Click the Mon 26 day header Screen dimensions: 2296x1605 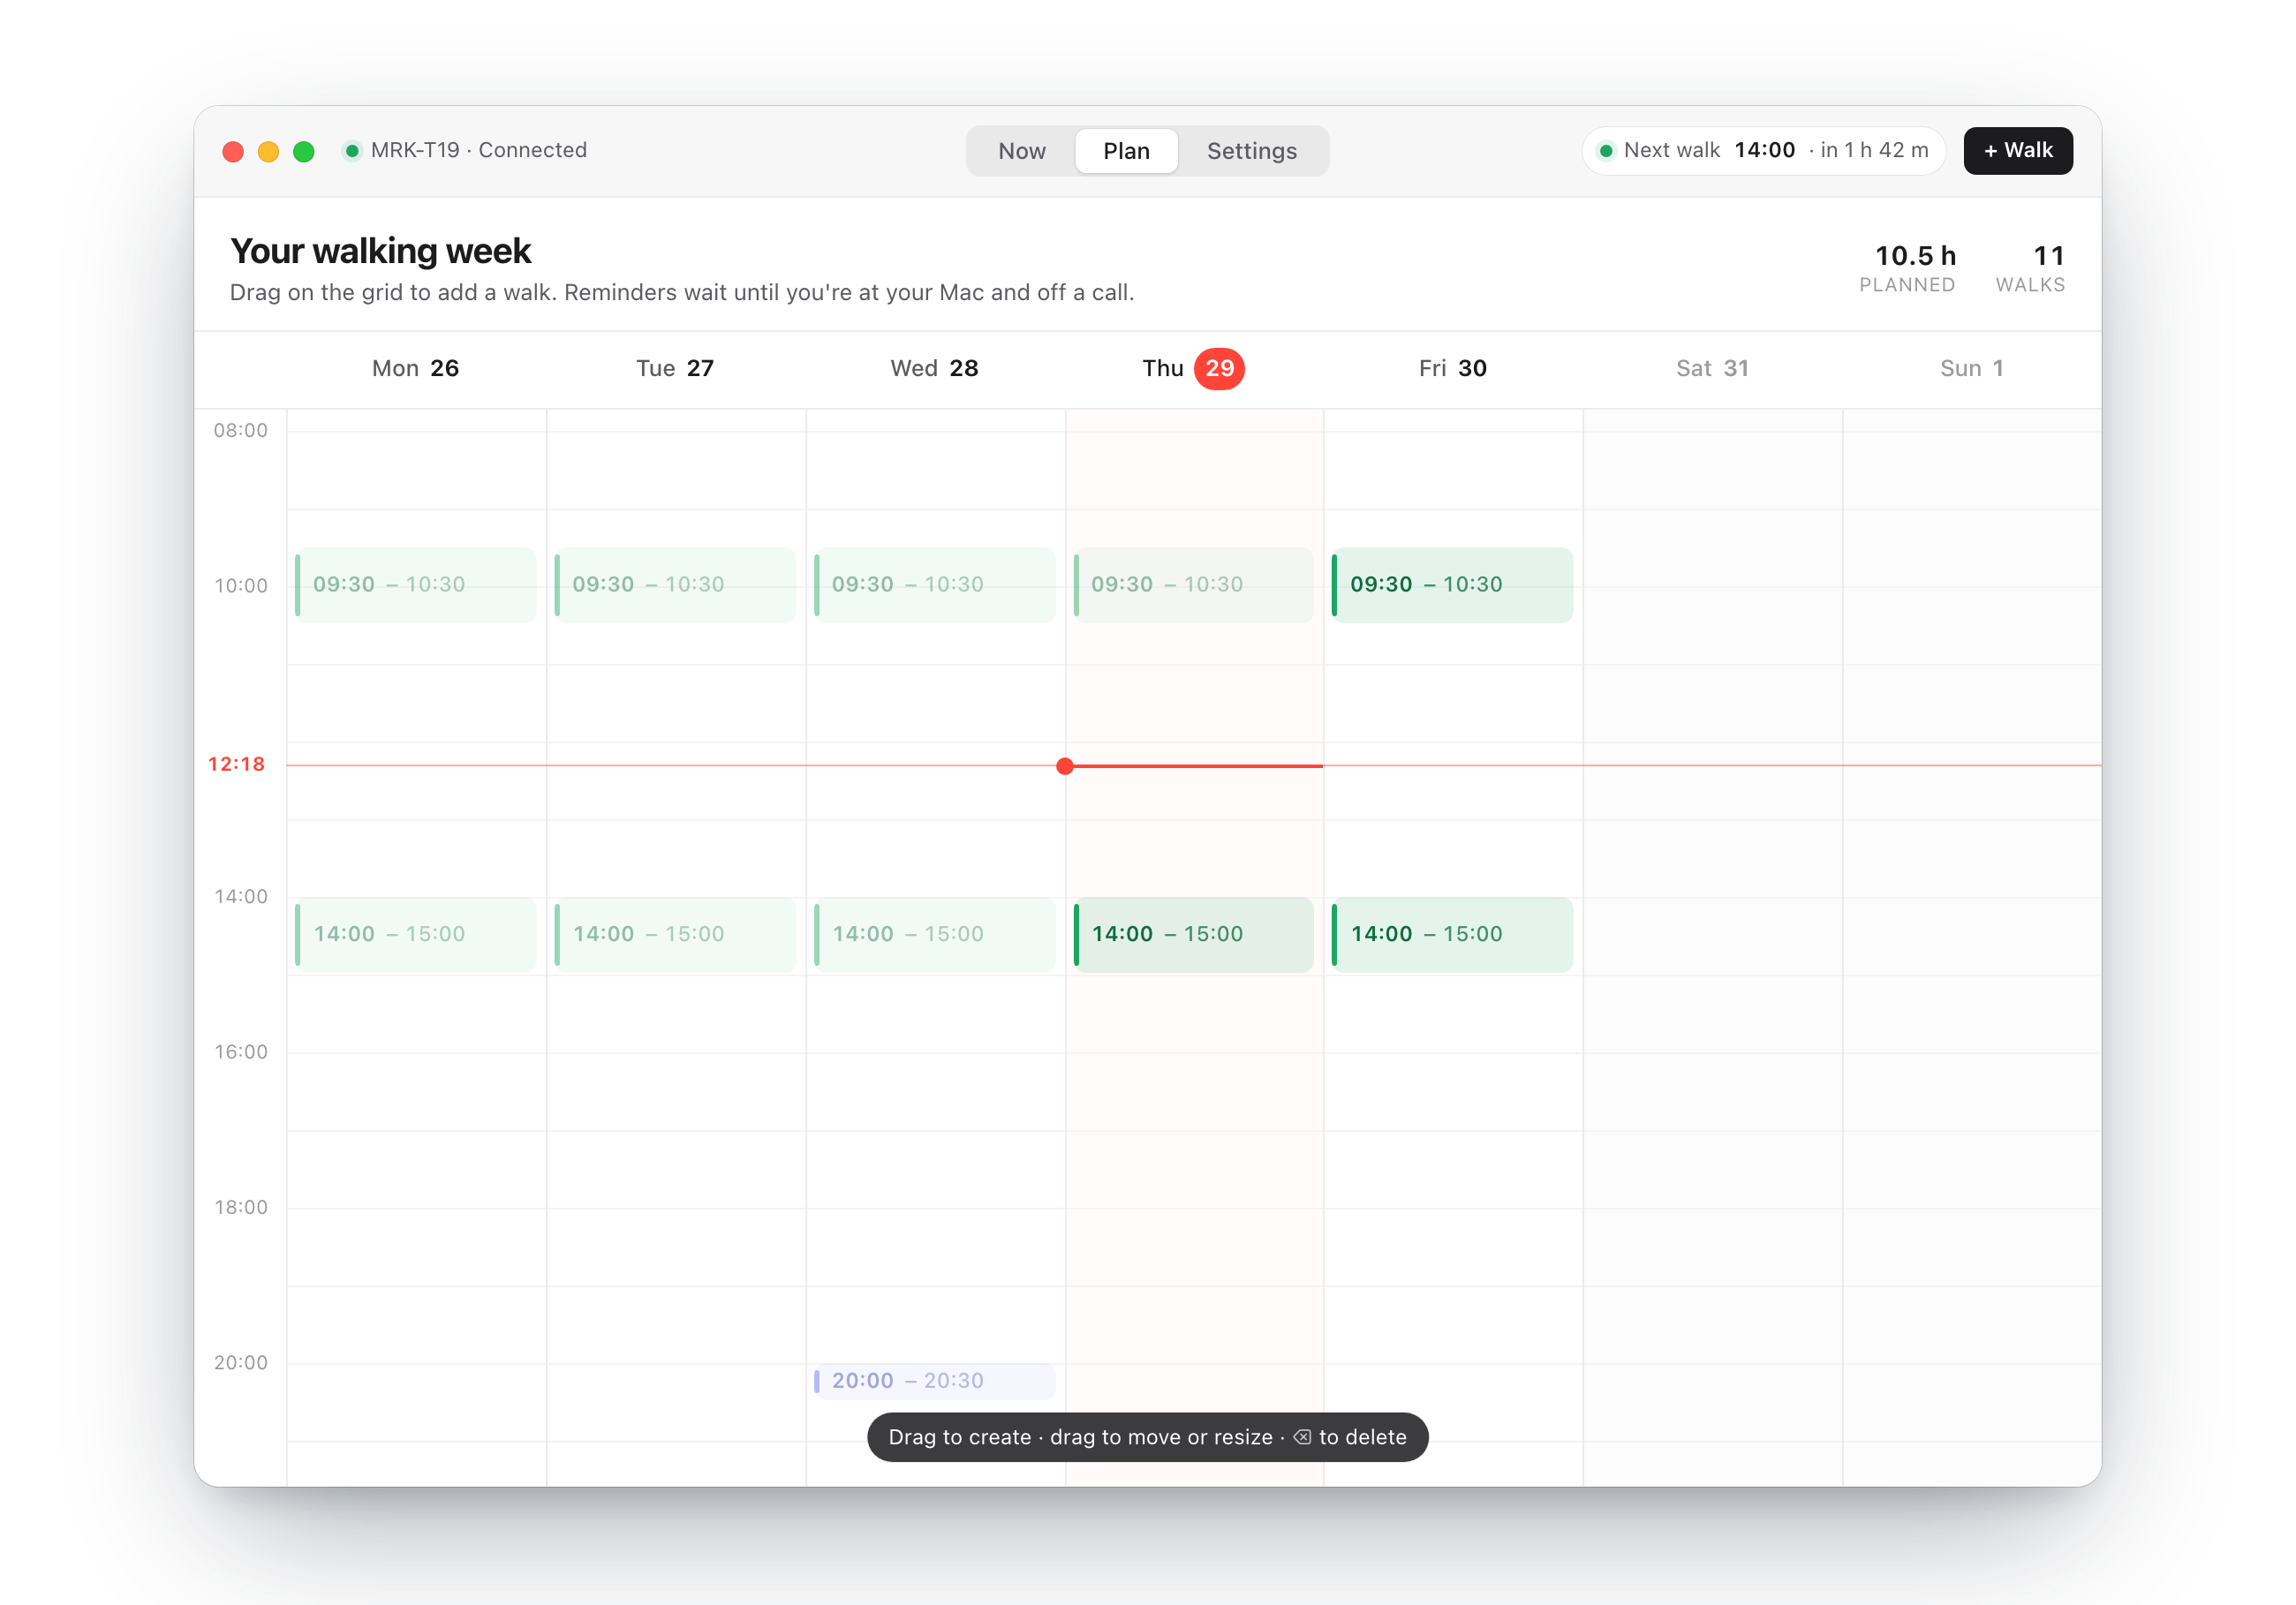[x=415, y=368]
